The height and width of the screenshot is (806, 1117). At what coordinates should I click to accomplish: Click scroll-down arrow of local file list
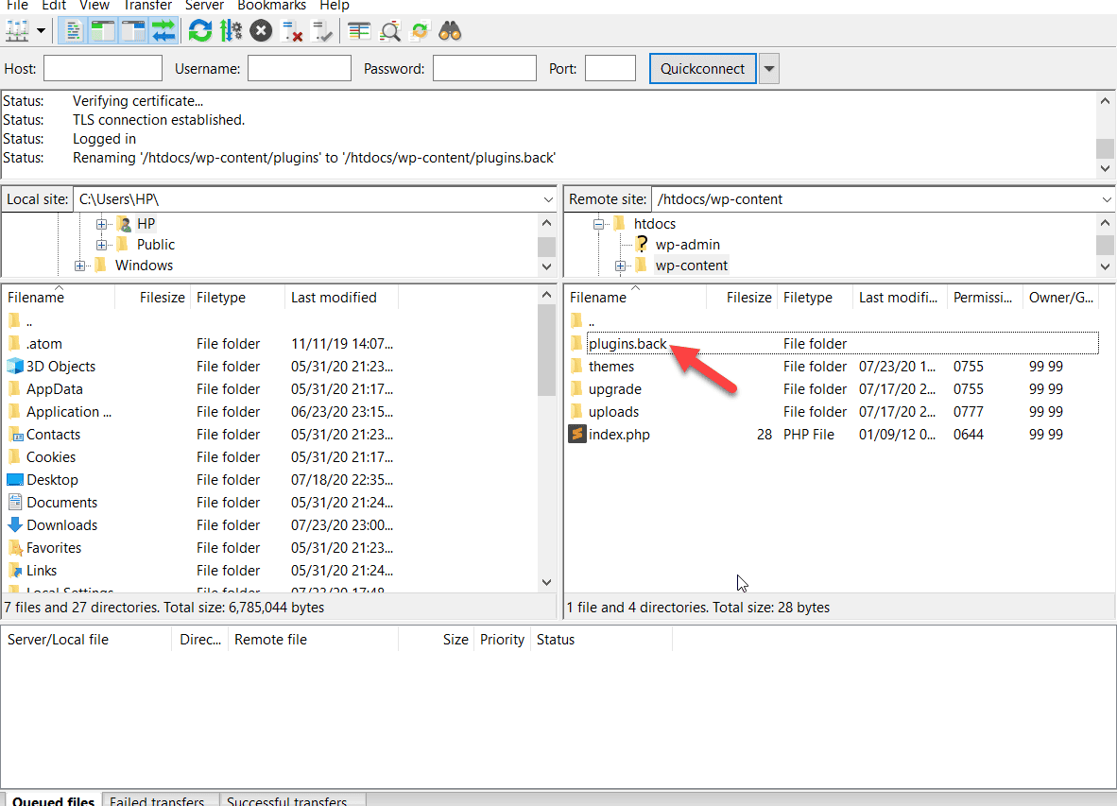(x=546, y=582)
